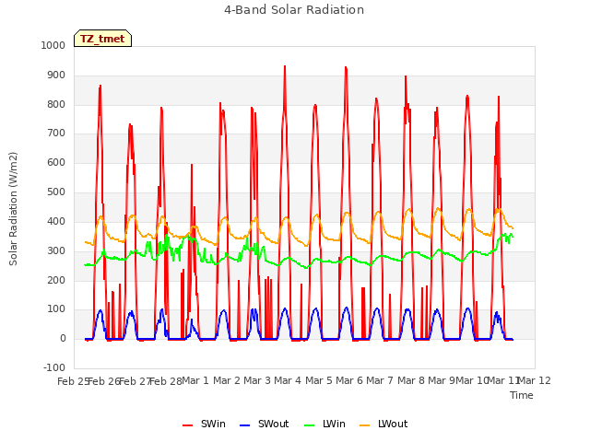Click the SWout legend entry
The height and width of the screenshot is (442, 590).
(265, 425)
